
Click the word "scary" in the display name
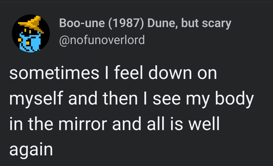(216, 23)
